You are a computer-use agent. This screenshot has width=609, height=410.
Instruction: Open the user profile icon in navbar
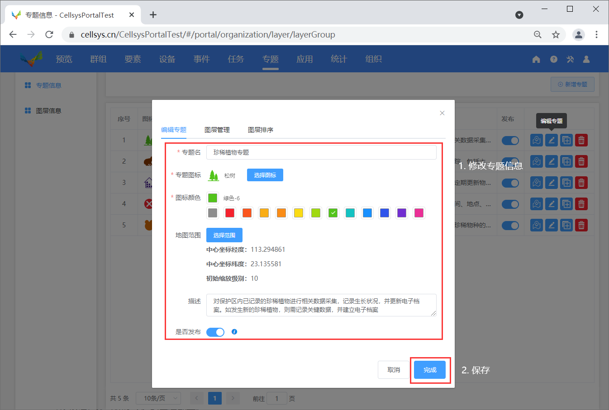(x=586, y=59)
